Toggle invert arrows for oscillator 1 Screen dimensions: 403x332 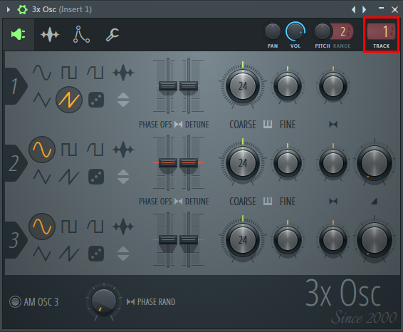123,100
